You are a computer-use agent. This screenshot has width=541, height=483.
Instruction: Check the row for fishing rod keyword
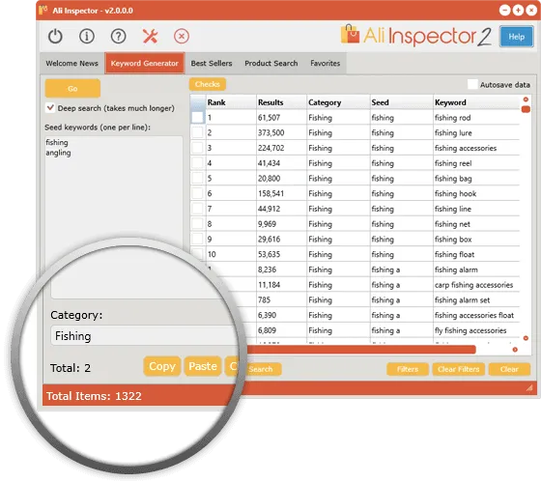(198, 117)
